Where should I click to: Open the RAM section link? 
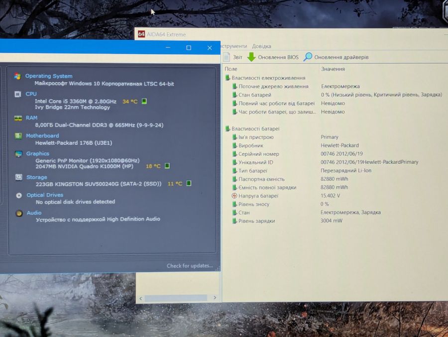click(31, 118)
